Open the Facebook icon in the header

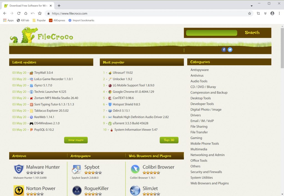[224, 50]
